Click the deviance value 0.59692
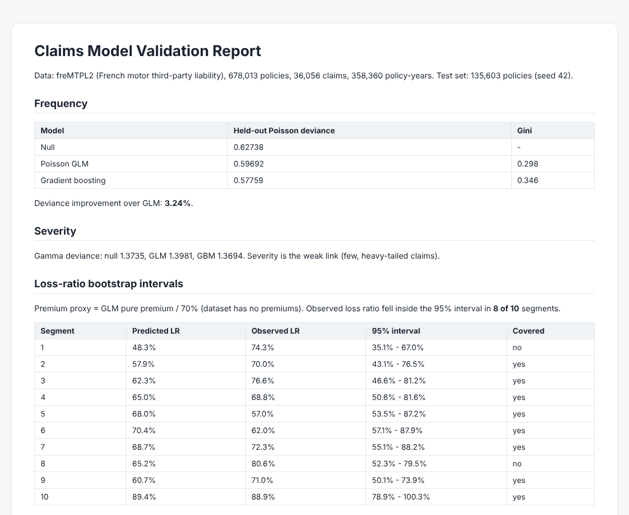 (249, 164)
